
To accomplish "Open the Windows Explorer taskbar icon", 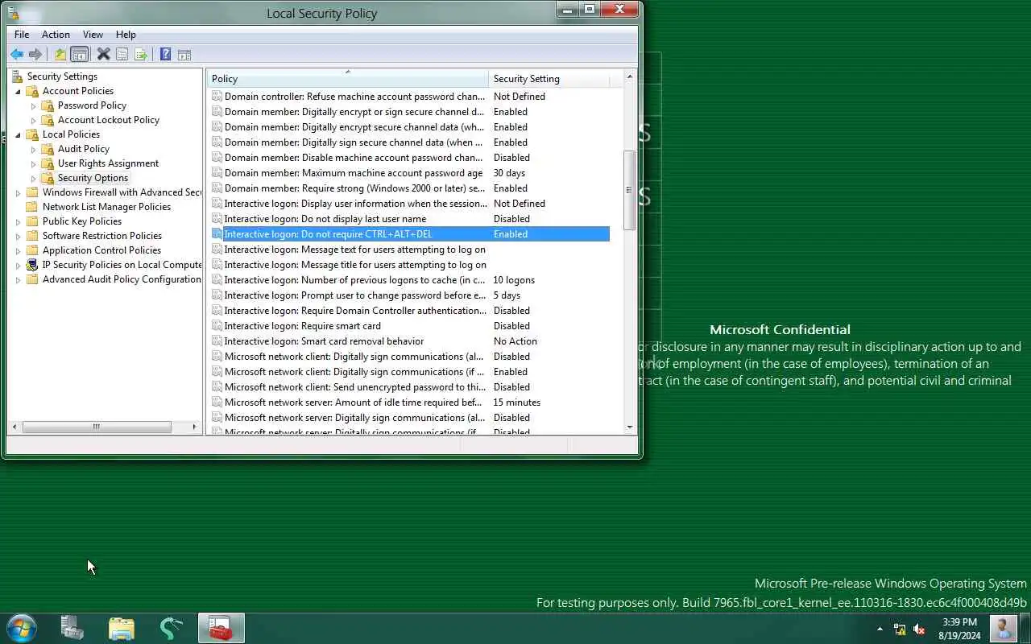I will (x=121, y=628).
